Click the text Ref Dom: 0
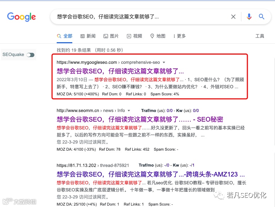The height and width of the screenshot is (207, 275). 112,94
